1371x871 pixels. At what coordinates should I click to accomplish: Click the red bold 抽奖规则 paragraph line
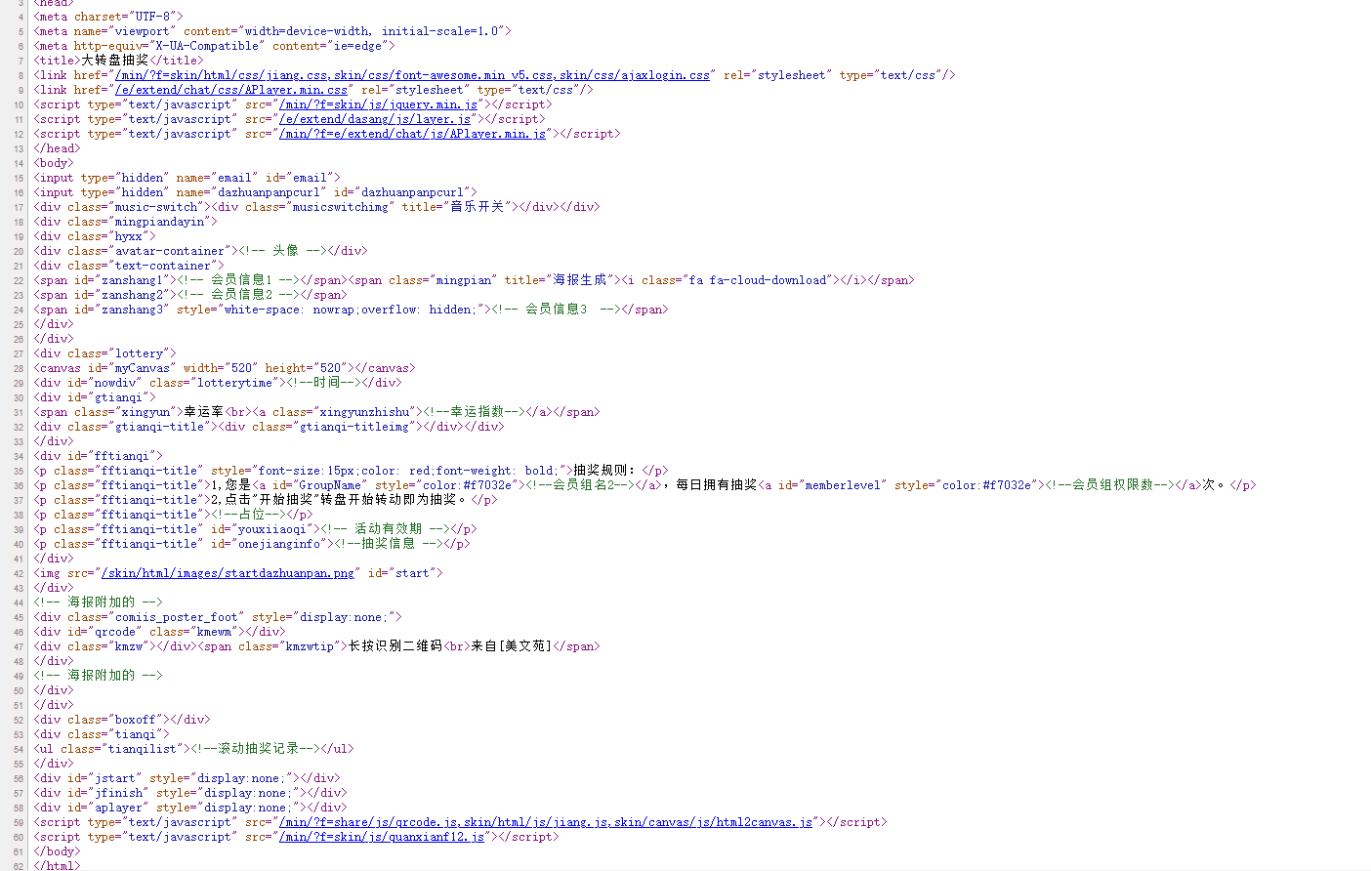[352, 471]
